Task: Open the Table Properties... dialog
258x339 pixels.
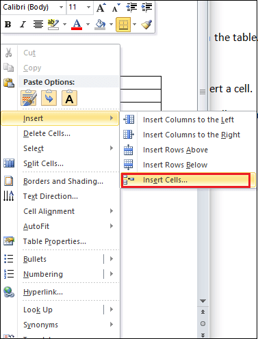Action: click(x=55, y=241)
